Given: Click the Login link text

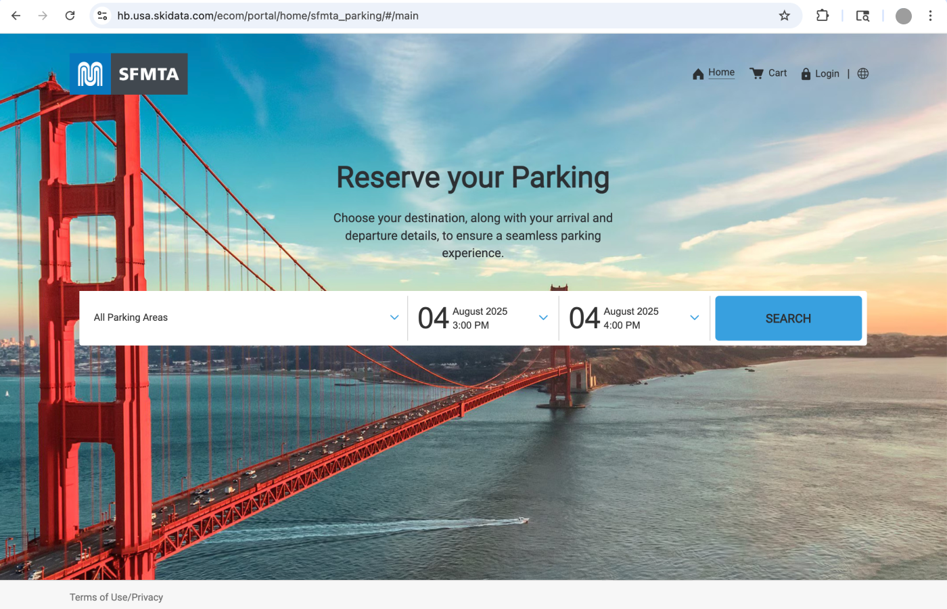Looking at the screenshot, I should pos(827,74).
